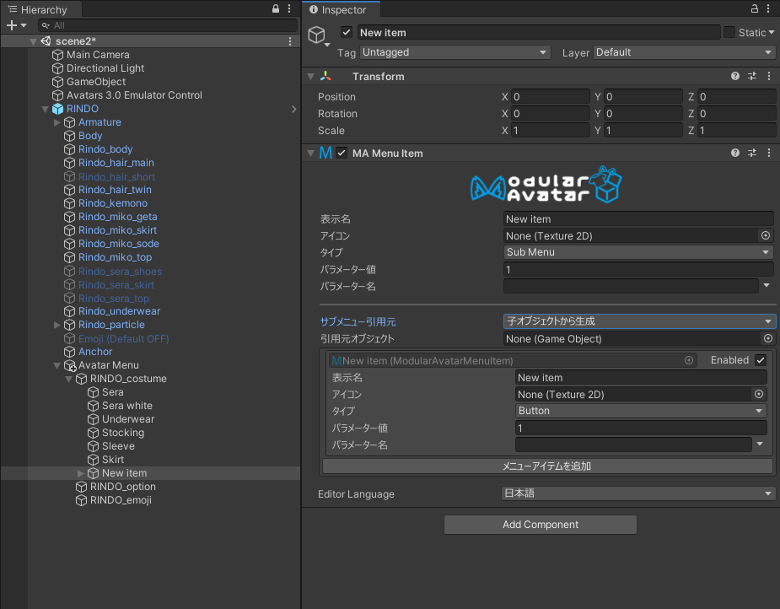780x609 pixels.
Task: Open the object picker for the nested アイコン field
Action: coord(759,394)
